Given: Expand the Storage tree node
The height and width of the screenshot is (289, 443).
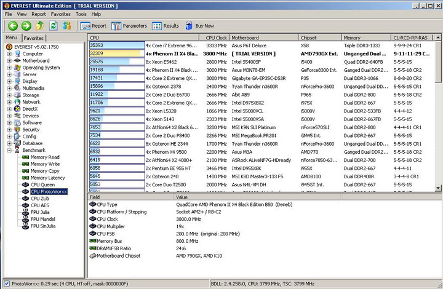Looking at the screenshot, I should click(x=9, y=95).
